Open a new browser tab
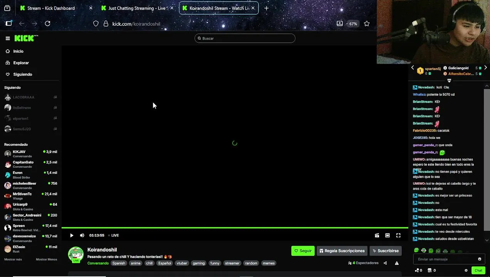This screenshot has height=277, width=490. (x=266, y=8)
